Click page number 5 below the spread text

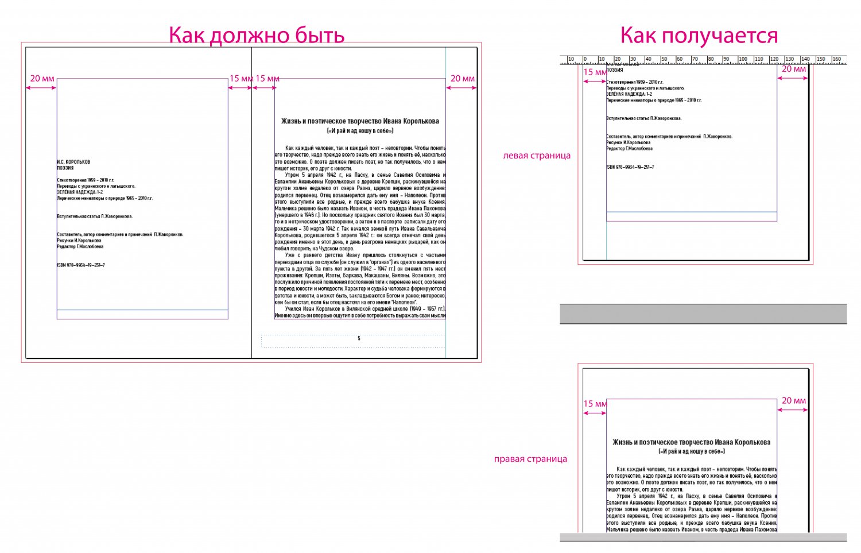[359, 339]
